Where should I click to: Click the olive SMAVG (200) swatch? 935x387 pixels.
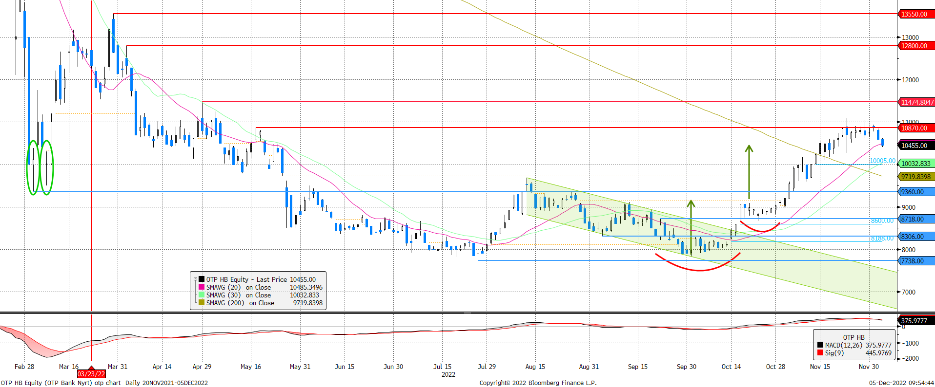coord(202,303)
